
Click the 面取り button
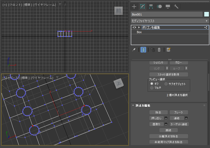click(157, 124)
